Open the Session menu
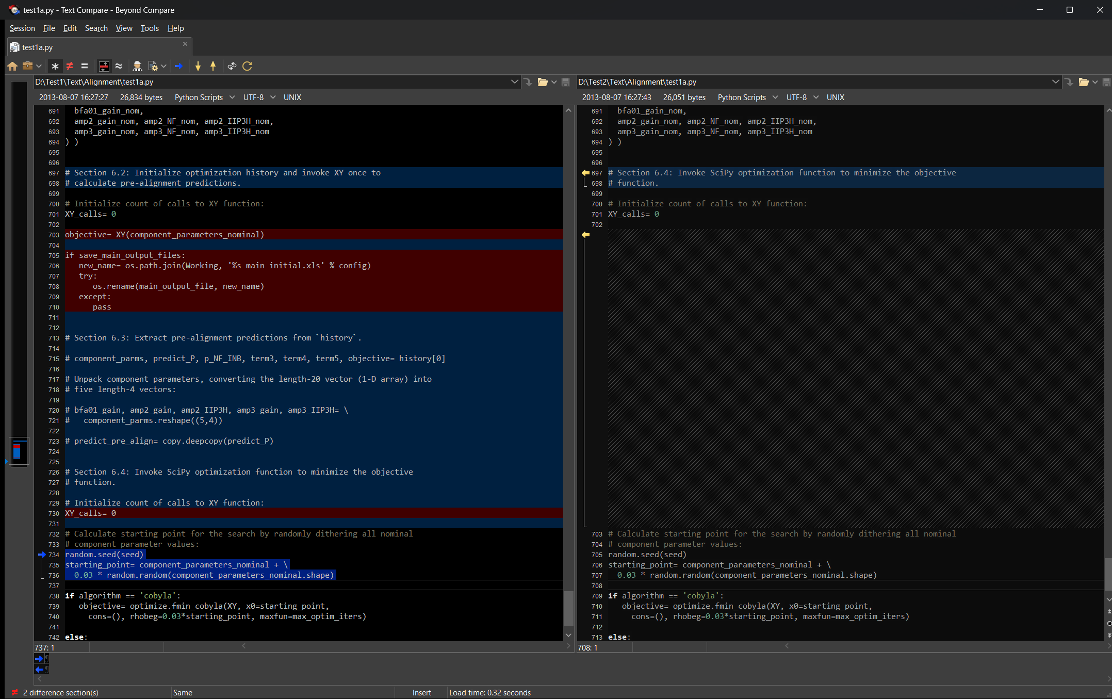 coord(22,28)
